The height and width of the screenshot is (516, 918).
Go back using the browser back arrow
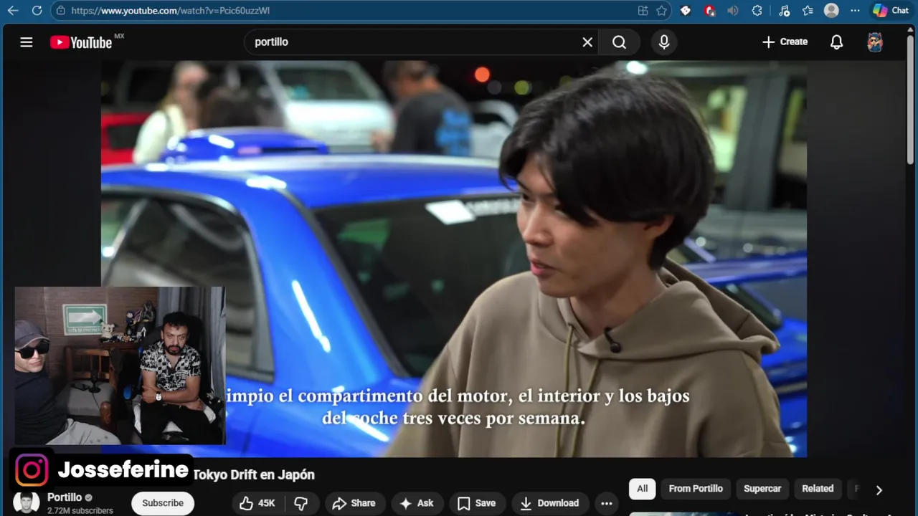click(12, 11)
